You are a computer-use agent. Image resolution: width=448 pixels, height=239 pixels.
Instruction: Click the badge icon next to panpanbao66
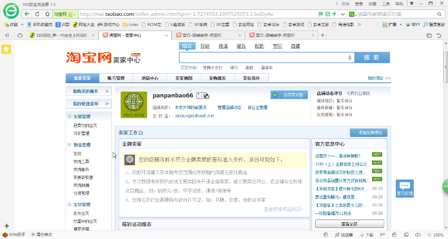[203, 96]
